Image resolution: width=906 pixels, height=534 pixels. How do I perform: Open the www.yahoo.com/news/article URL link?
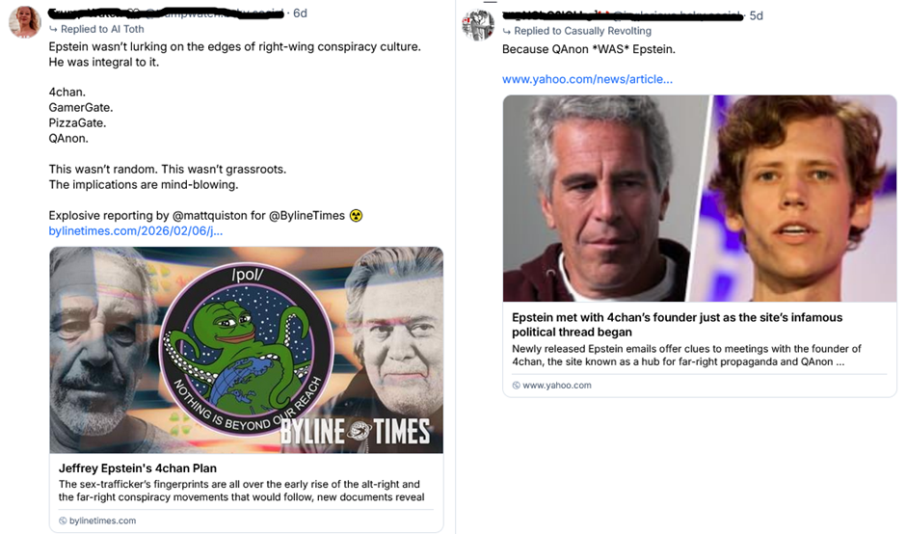point(587,79)
